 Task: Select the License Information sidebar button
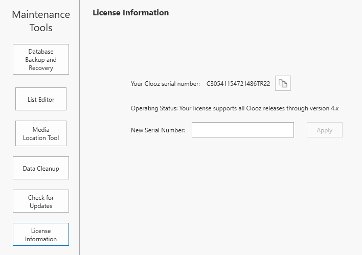point(41,235)
